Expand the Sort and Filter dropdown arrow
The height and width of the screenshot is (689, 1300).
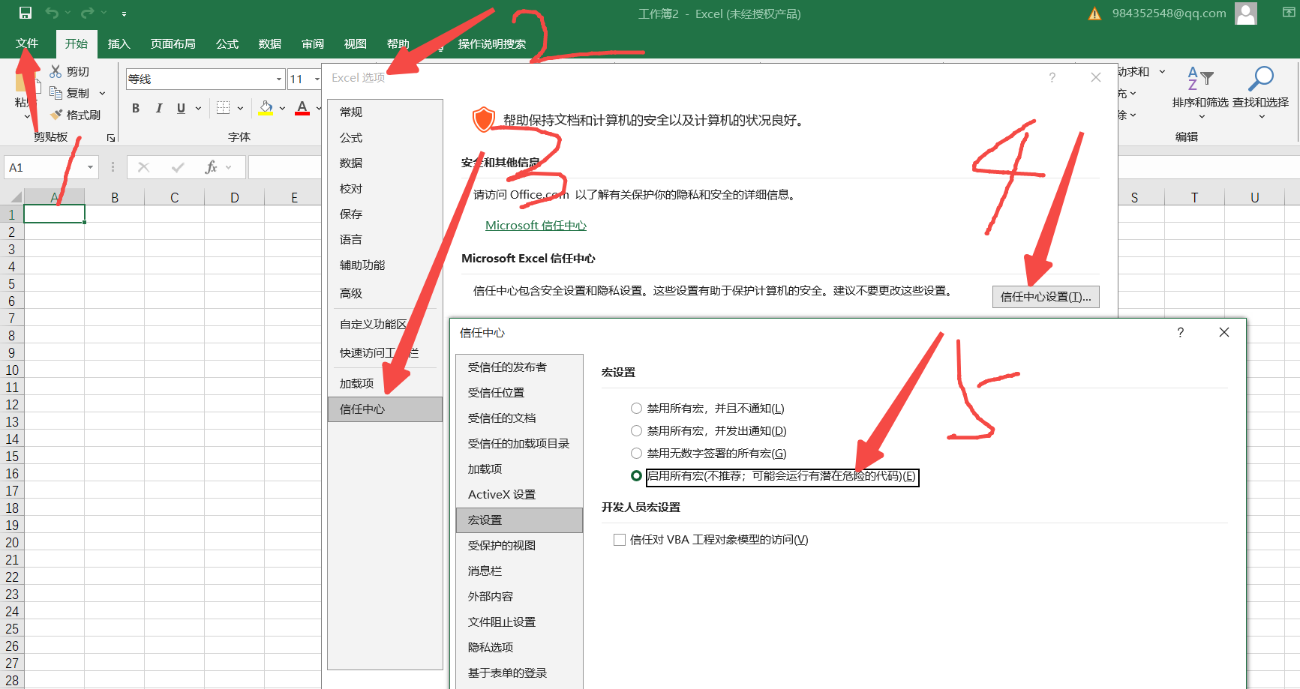pos(1201,117)
